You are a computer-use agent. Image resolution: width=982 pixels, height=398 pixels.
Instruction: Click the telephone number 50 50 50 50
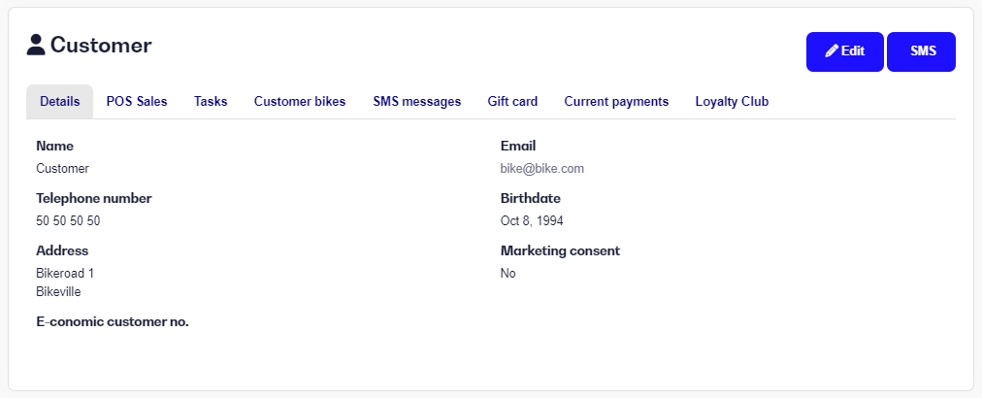[x=68, y=221]
